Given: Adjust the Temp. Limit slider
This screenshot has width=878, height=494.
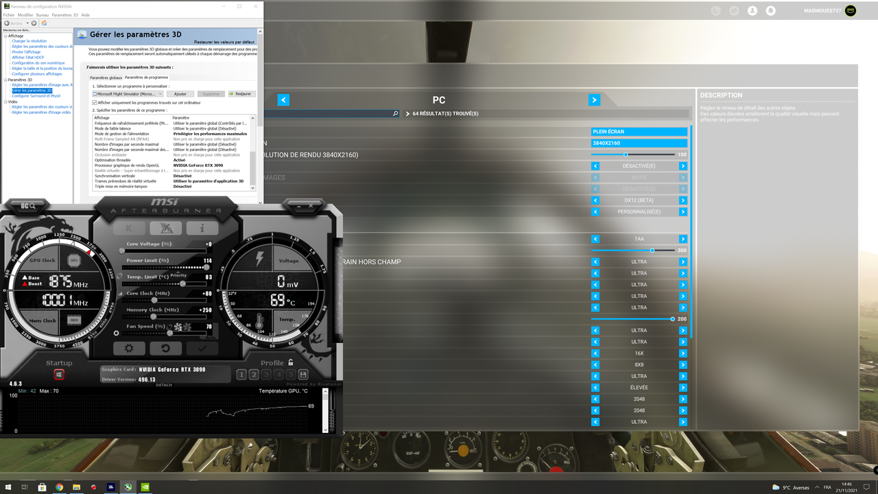Looking at the screenshot, I should [x=165, y=283].
